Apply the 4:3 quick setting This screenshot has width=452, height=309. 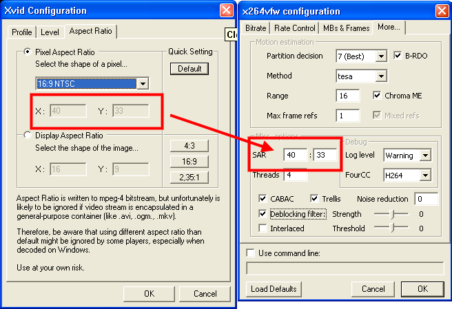tap(189, 146)
